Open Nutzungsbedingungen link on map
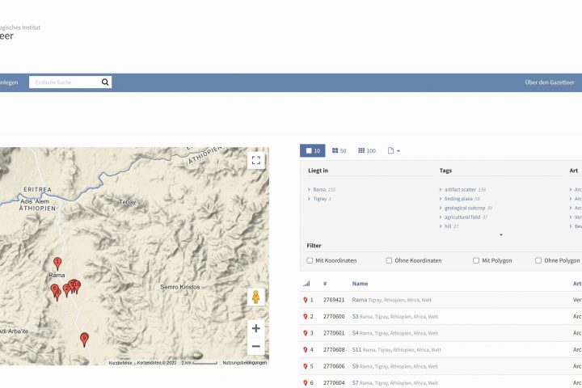The height and width of the screenshot is (388, 582). pyautogui.click(x=245, y=363)
